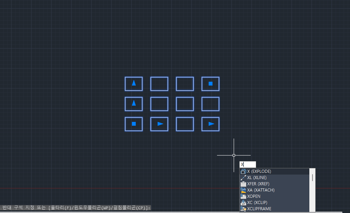
Task: Click 윈도우폴리곤(WP) option in command prompt
Action: 92,208
